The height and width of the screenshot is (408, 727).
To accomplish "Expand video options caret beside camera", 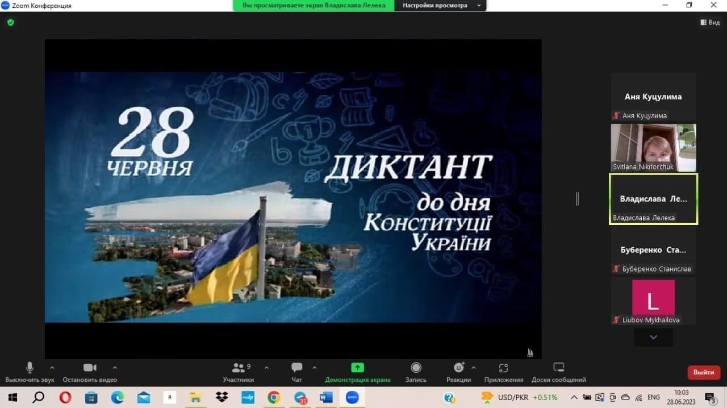I will (x=115, y=367).
